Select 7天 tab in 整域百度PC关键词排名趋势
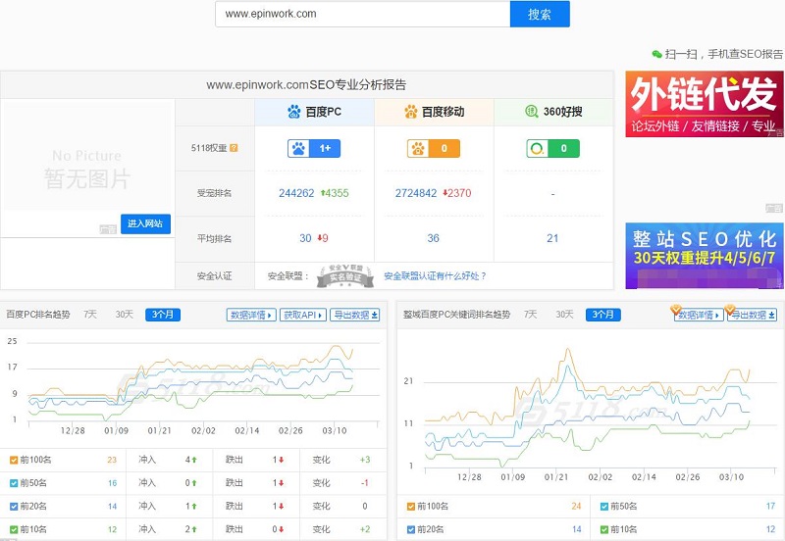Screen dimensions: 785x541 [530, 315]
